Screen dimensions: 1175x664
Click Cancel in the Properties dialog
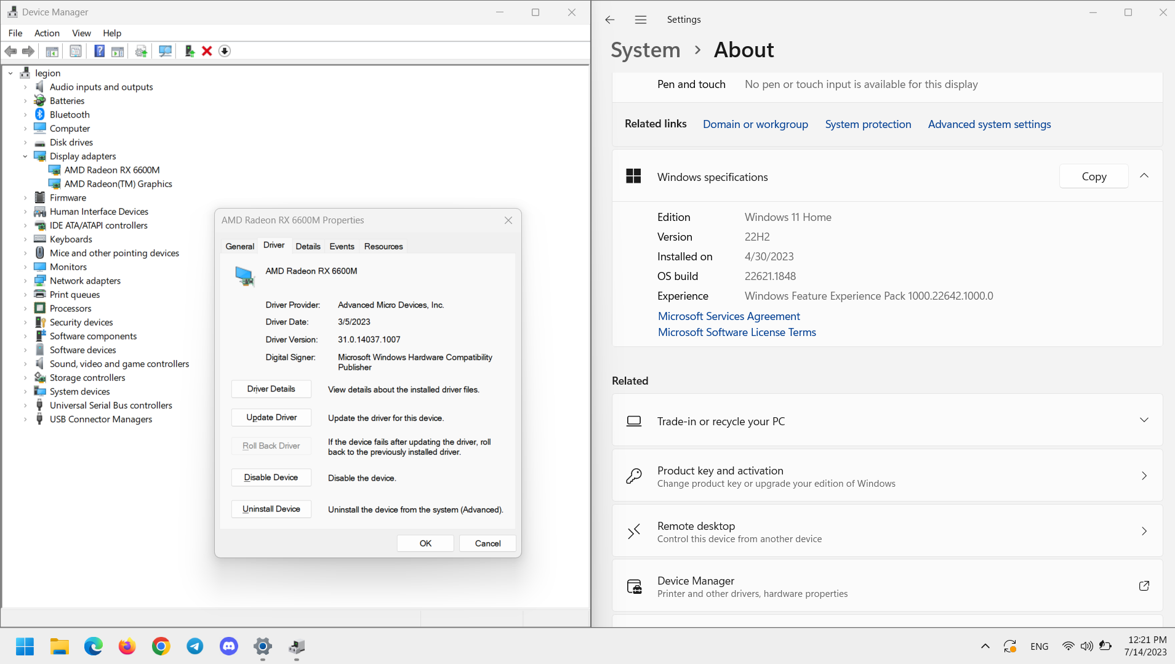487,543
